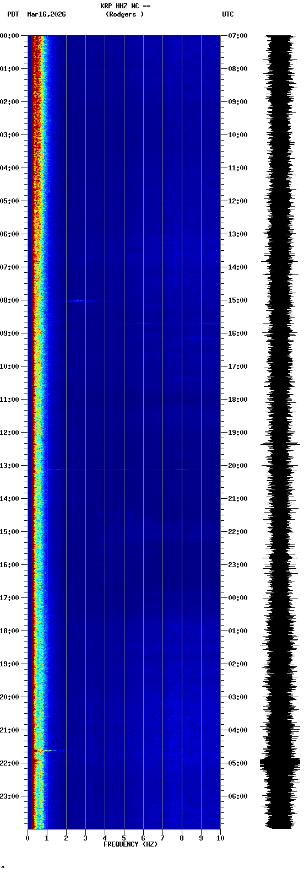The width and height of the screenshot is (304, 873).
Task: Click the 08:00 label on PDT axis
Action: coord(9,300)
